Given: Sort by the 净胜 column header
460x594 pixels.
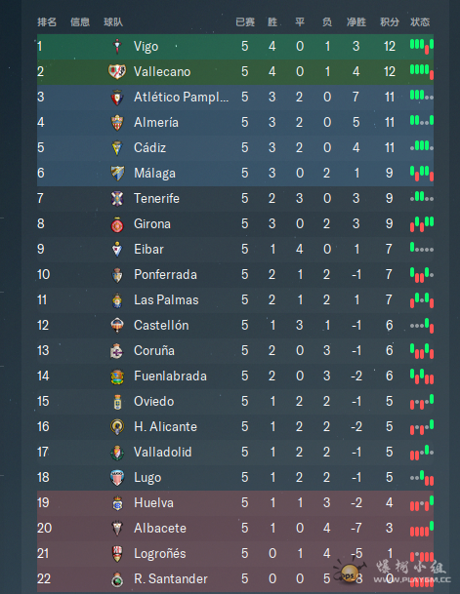Looking at the screenshot, I should pos(356,22).
